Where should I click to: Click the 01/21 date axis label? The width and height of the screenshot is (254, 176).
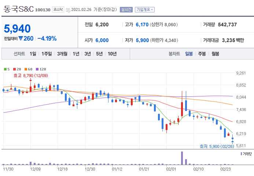144,169
